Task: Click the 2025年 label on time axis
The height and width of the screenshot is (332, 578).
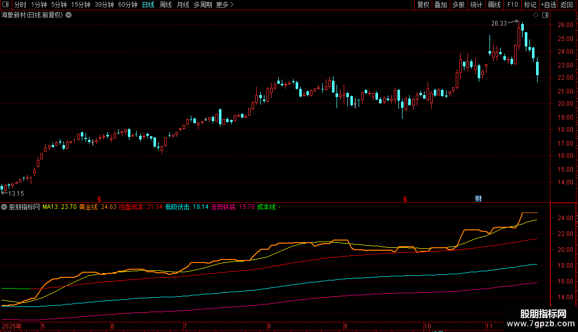Action: tap(11, 326)
